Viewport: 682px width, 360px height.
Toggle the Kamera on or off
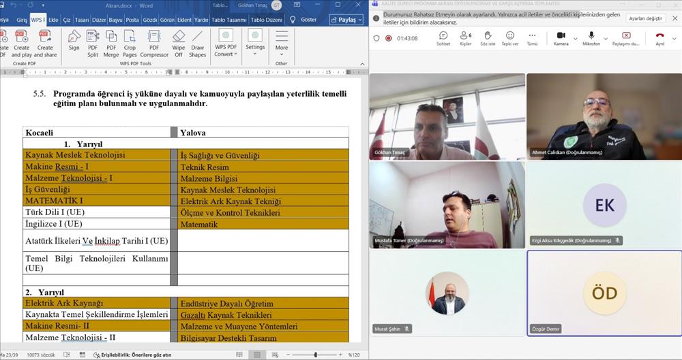tap(561, 38)
